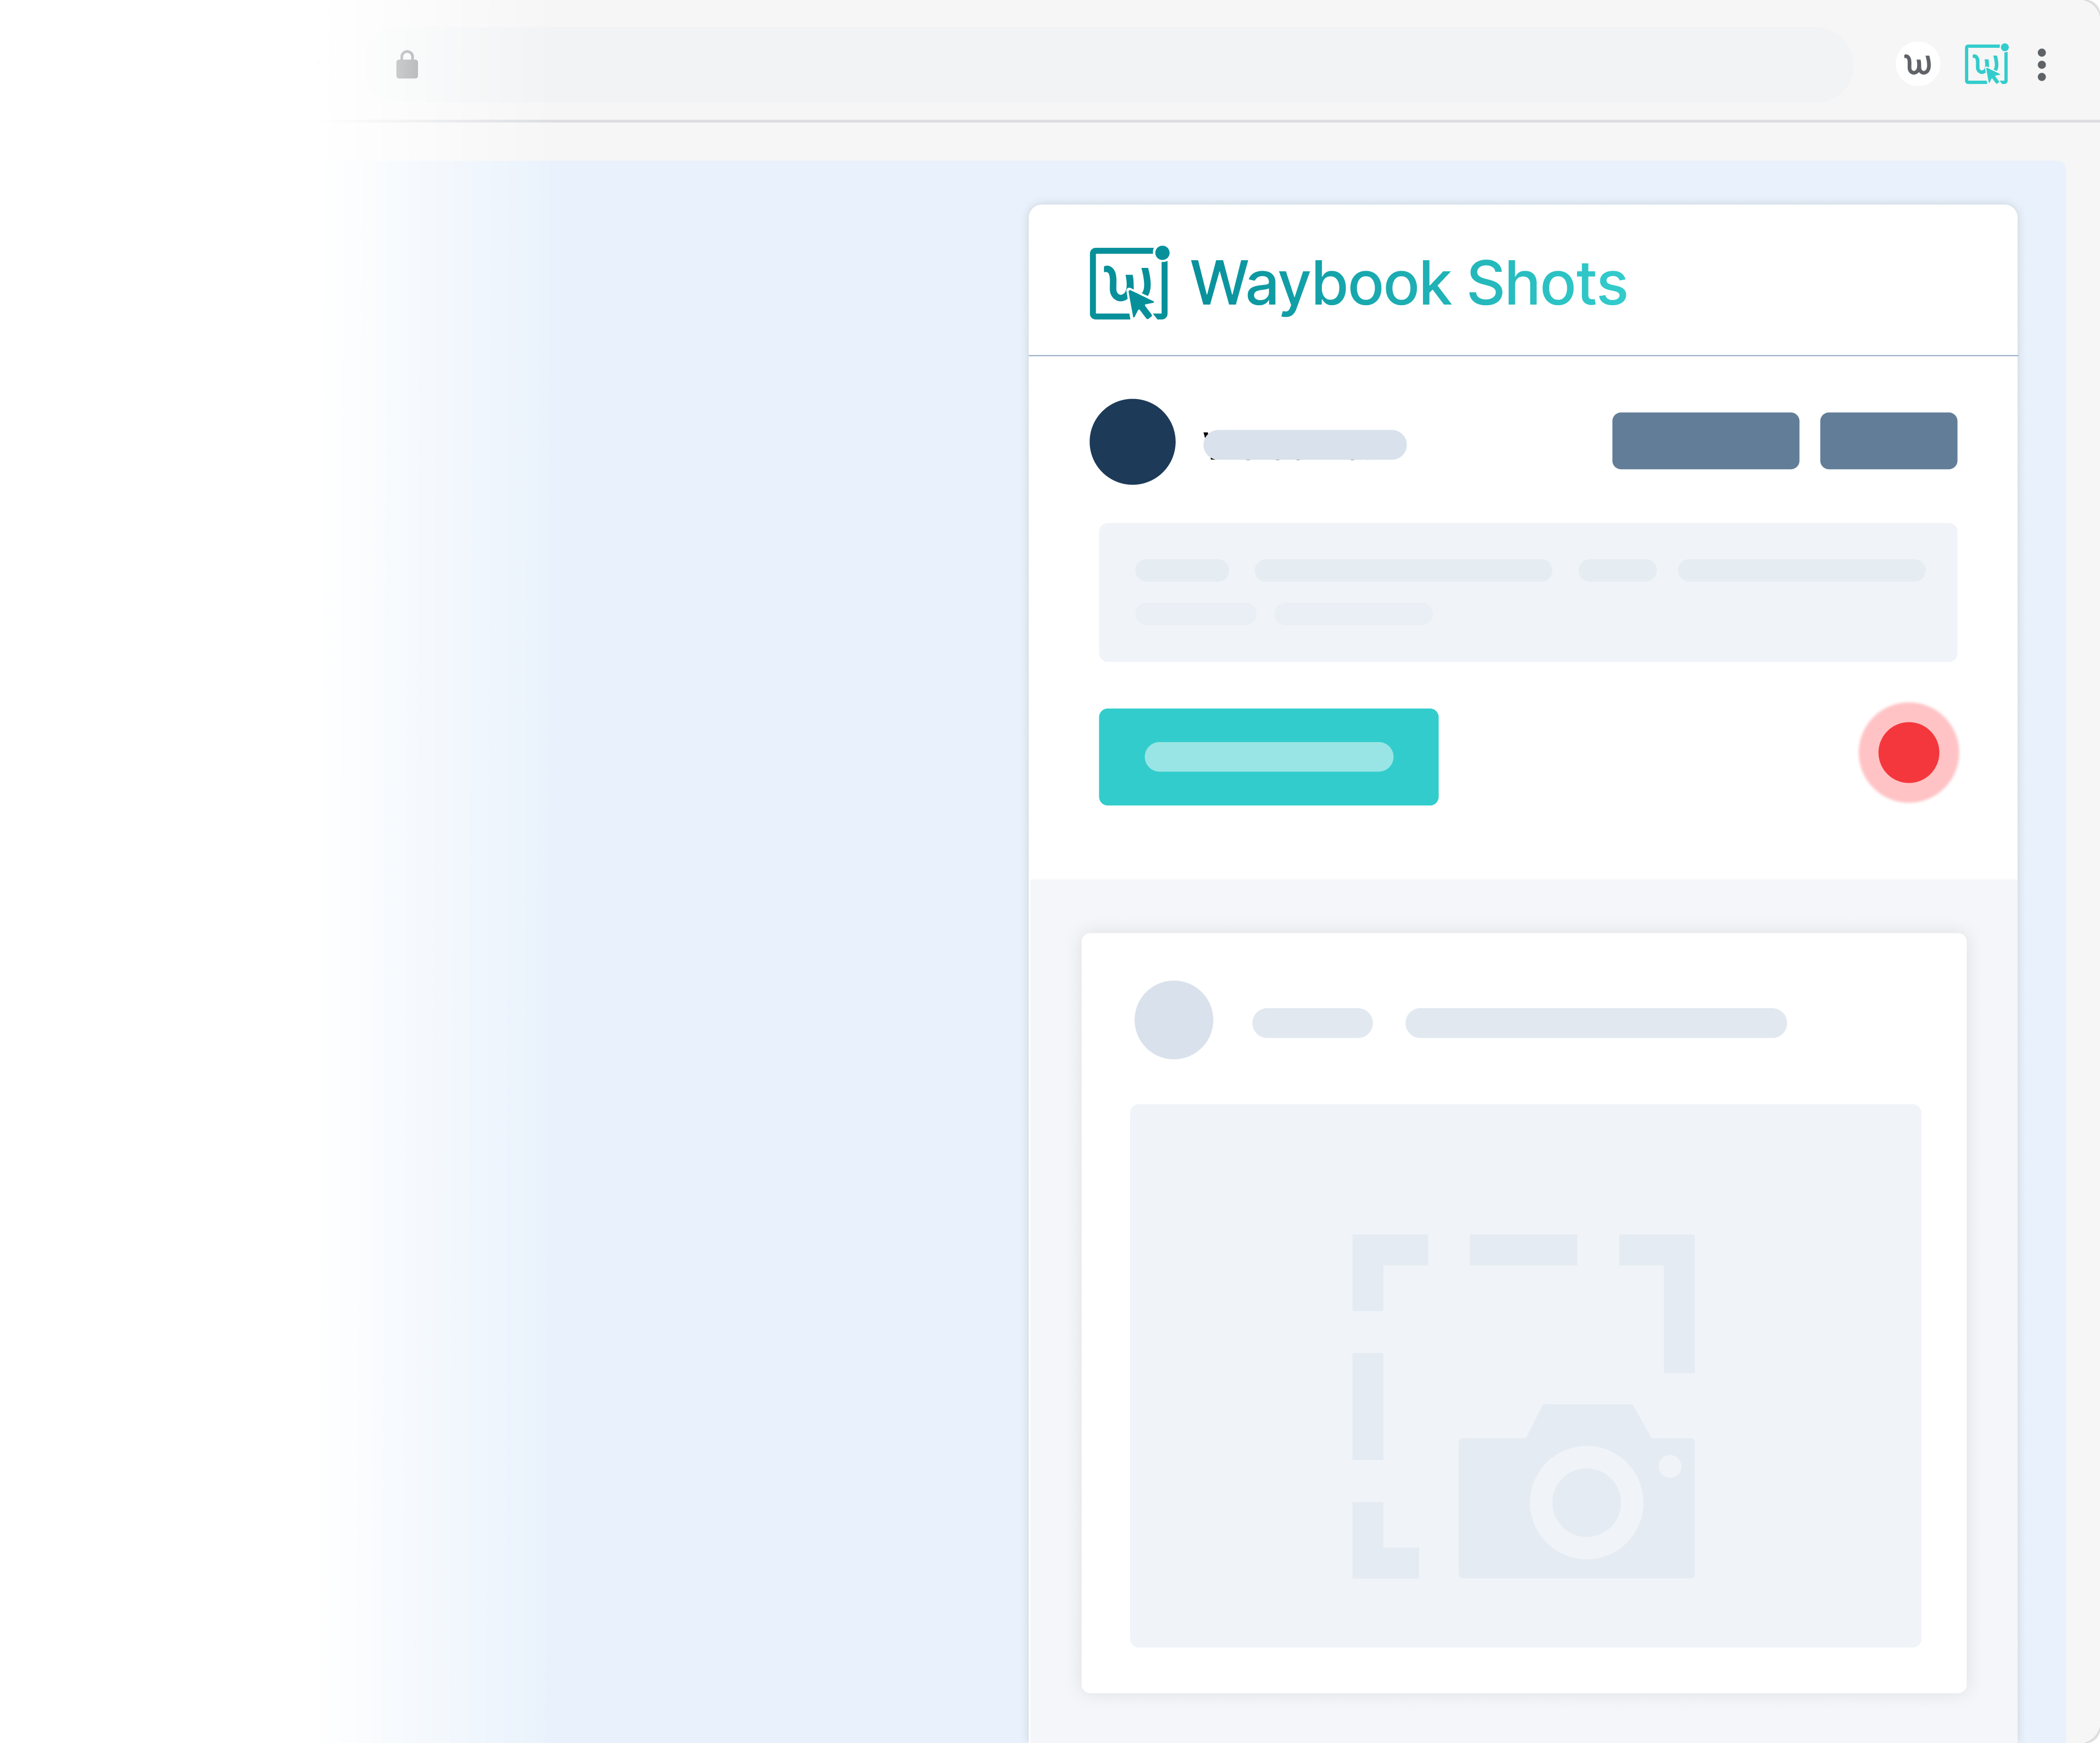
Task: Click the wider slate-blue button beside avatar
Action: pyautogui.click(x=1705, y=441)
